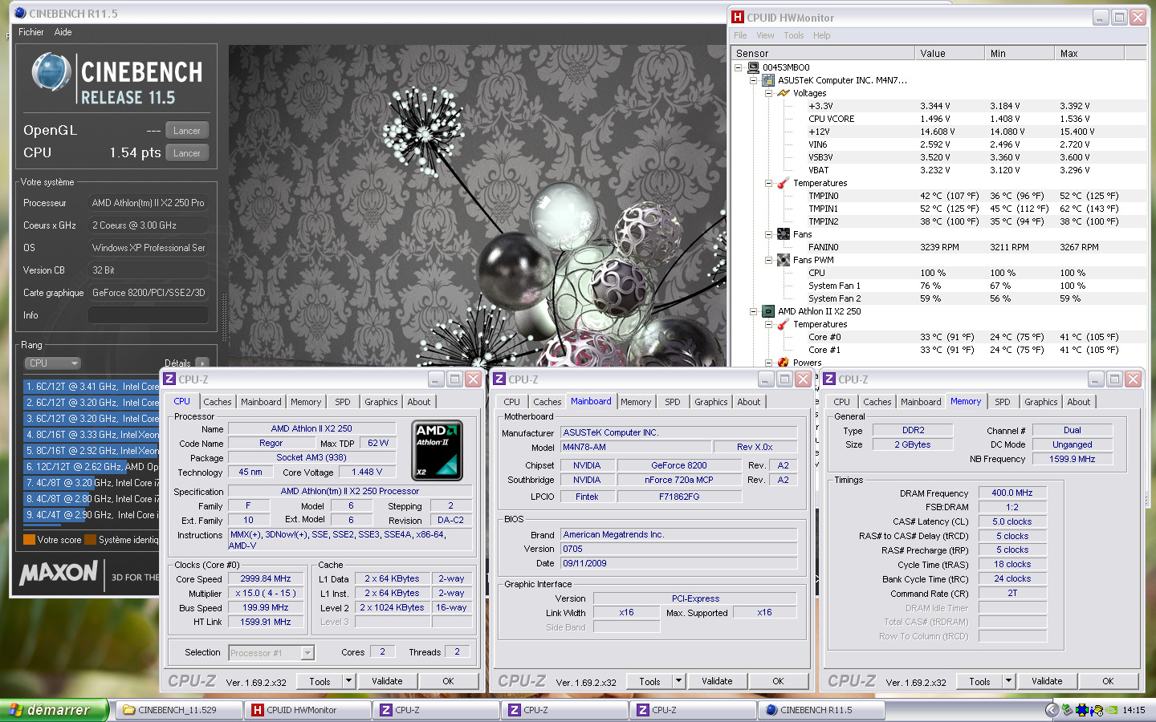Open the Aide menu in Cinebench

coord(63,32)
